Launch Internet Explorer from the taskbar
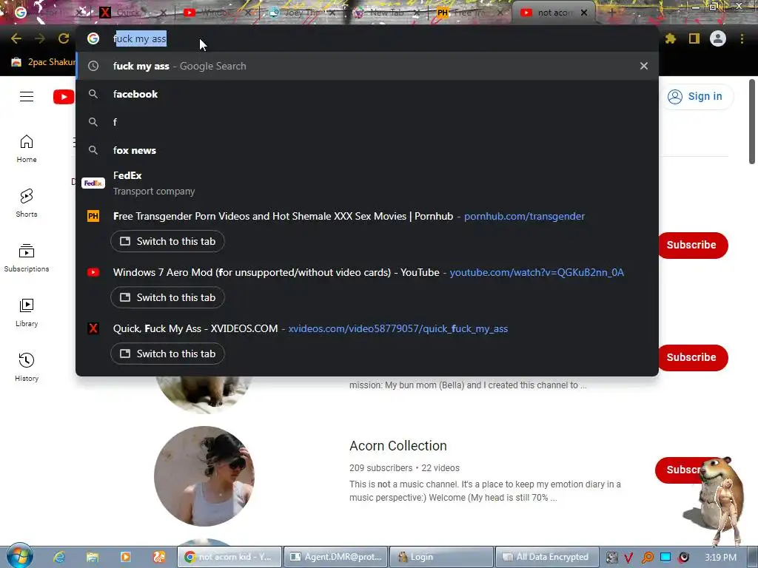This screenshot has height=568, width=758. [x=59, y=557]
